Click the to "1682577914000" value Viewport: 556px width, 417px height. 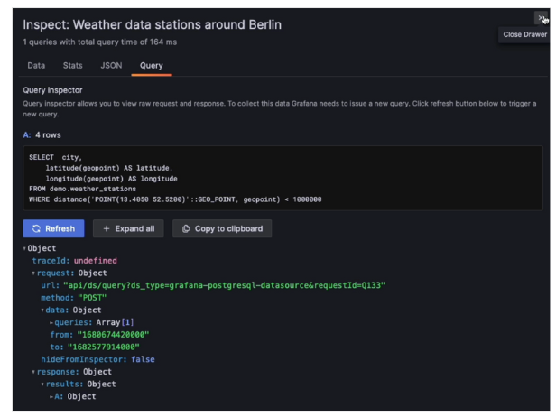pyautogui.click(x=104, y=347)
